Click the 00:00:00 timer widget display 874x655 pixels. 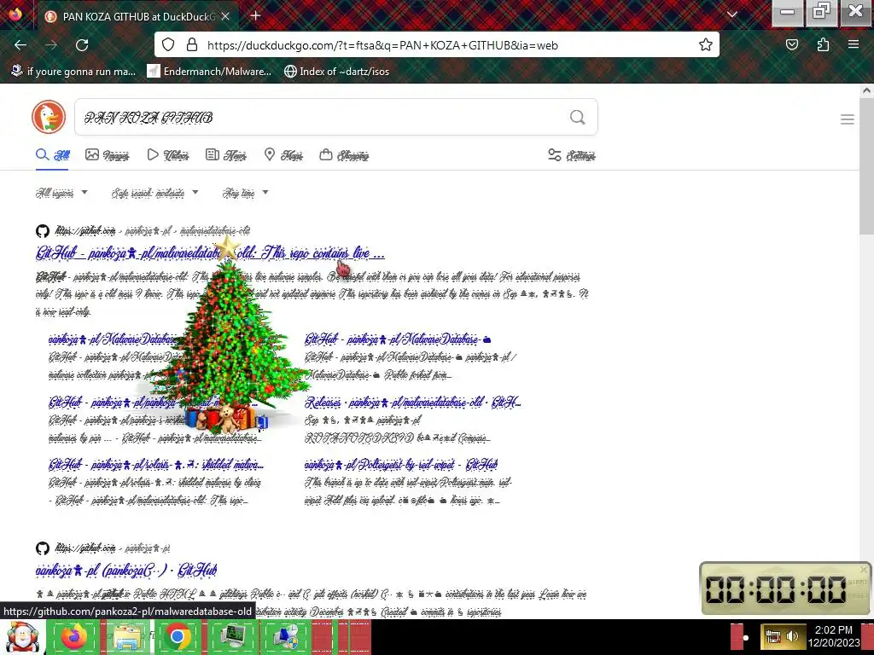[777, 589]
